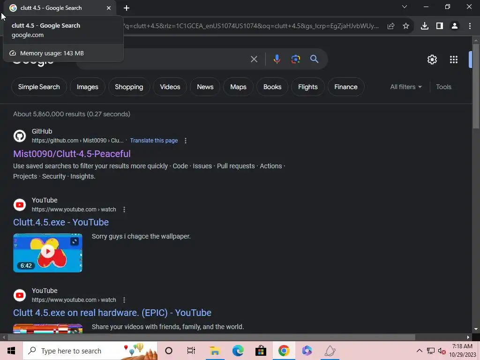Click the taskbar search box
Screen dimensions: 480x360
point(90,351)
